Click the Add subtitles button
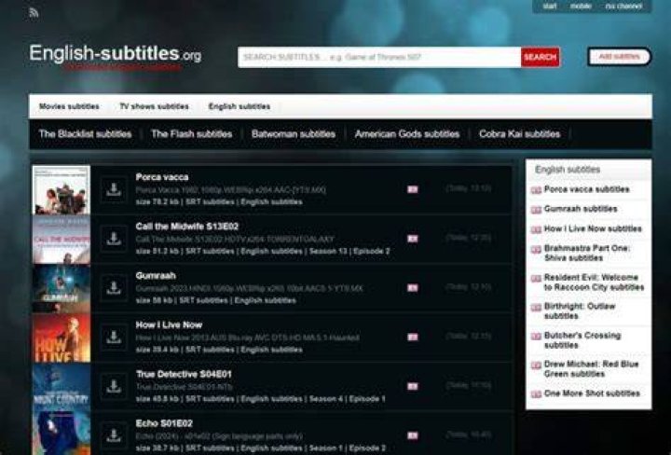The image size is (671, 455). click(619, 57)
